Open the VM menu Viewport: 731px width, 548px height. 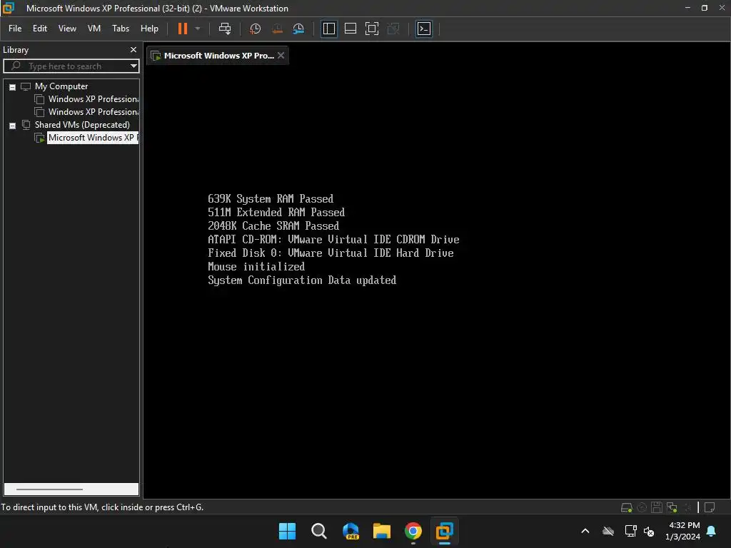coord(94,29)
